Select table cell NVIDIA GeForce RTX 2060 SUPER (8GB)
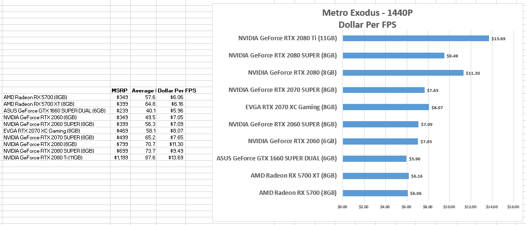Viewport: 526px width, 225px height. click(x=57, y=124)
